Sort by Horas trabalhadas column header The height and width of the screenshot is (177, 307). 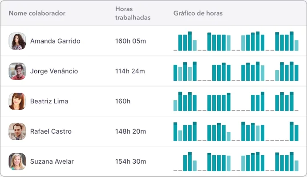133,13
